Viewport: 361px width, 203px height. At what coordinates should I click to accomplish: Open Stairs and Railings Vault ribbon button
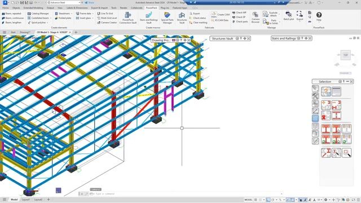point(149,17)
